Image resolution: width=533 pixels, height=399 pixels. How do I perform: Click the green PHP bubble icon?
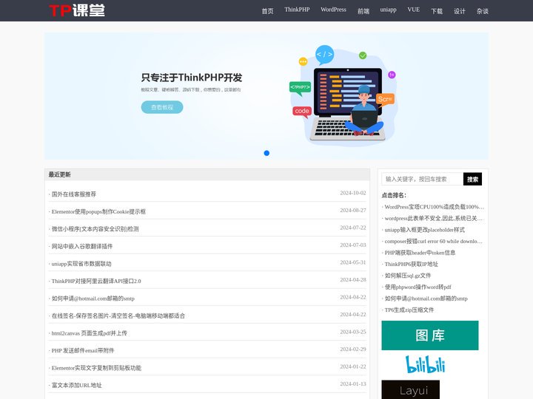coord(300,87)
